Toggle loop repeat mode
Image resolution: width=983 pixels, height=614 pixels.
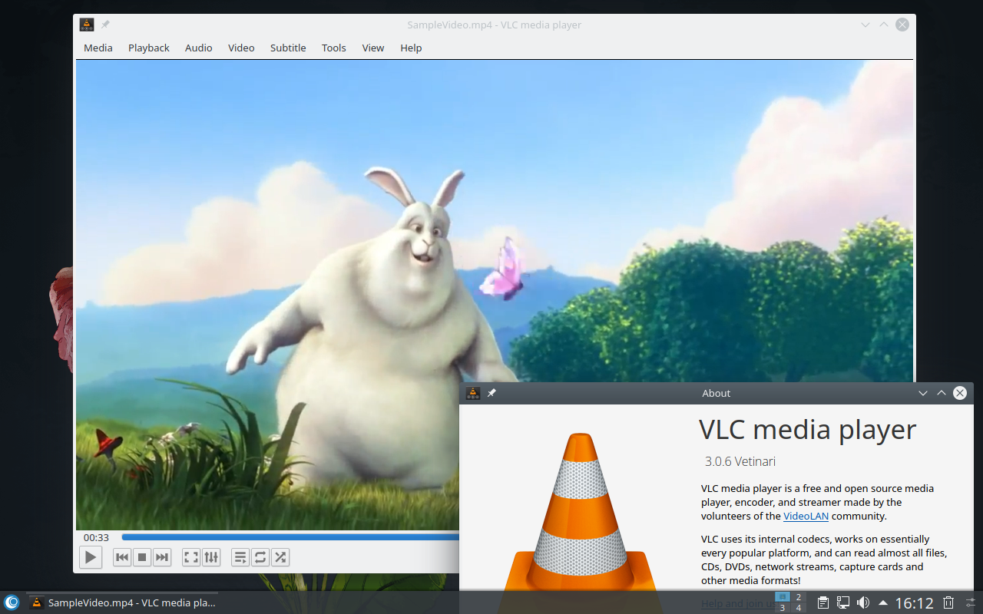click(260, 557)
